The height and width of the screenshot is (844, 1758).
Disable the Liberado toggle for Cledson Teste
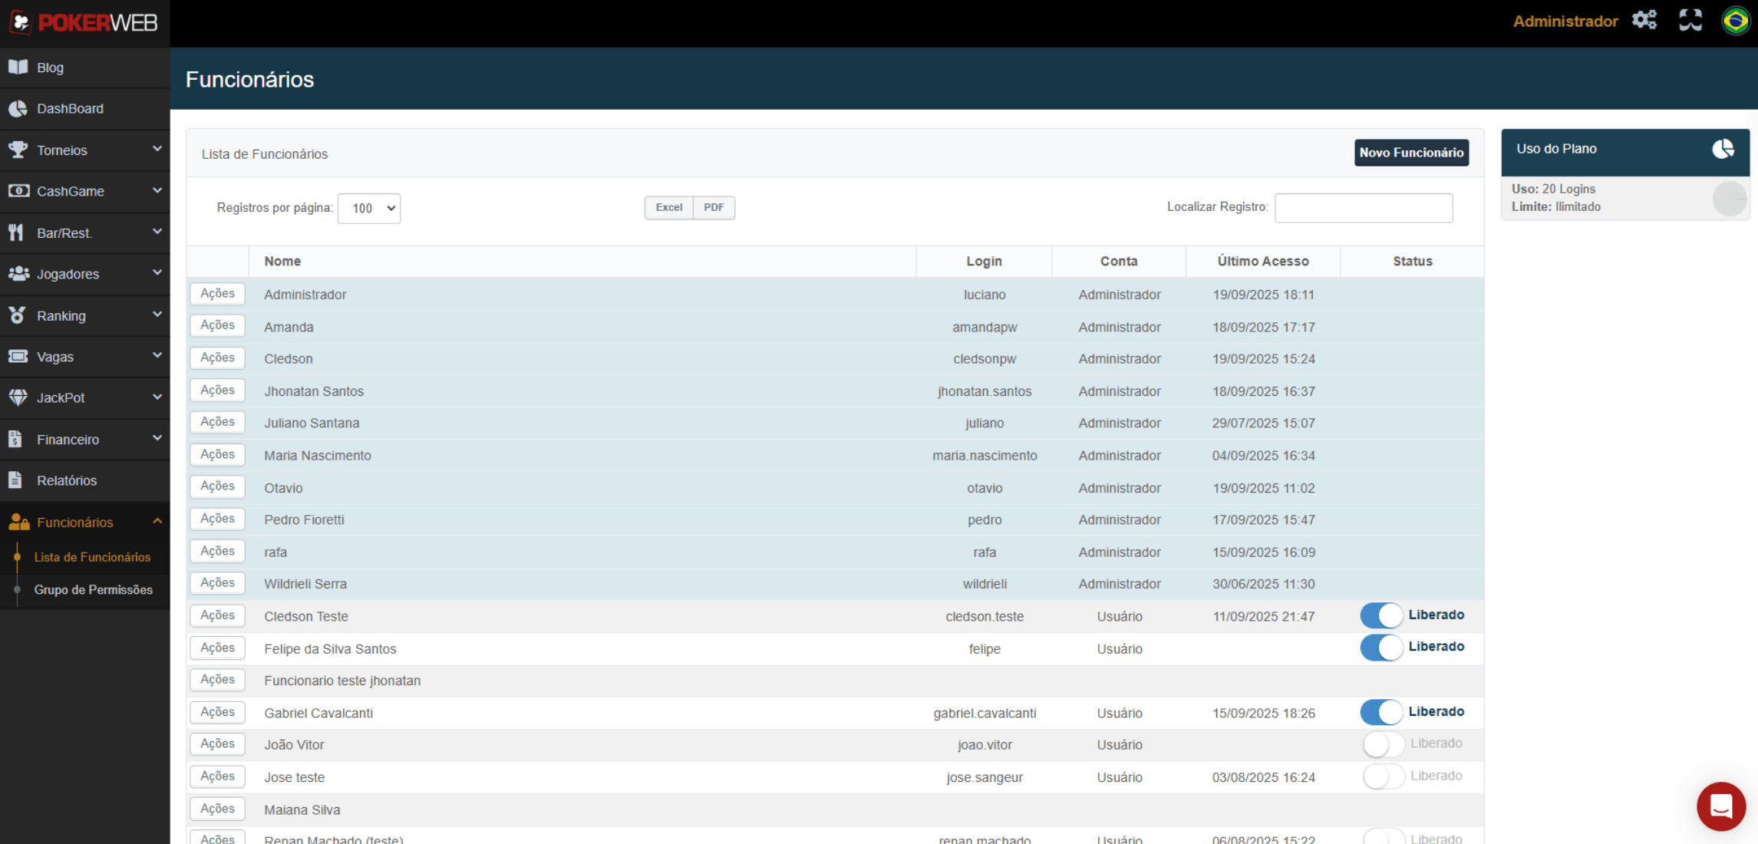click(1381, 615)
